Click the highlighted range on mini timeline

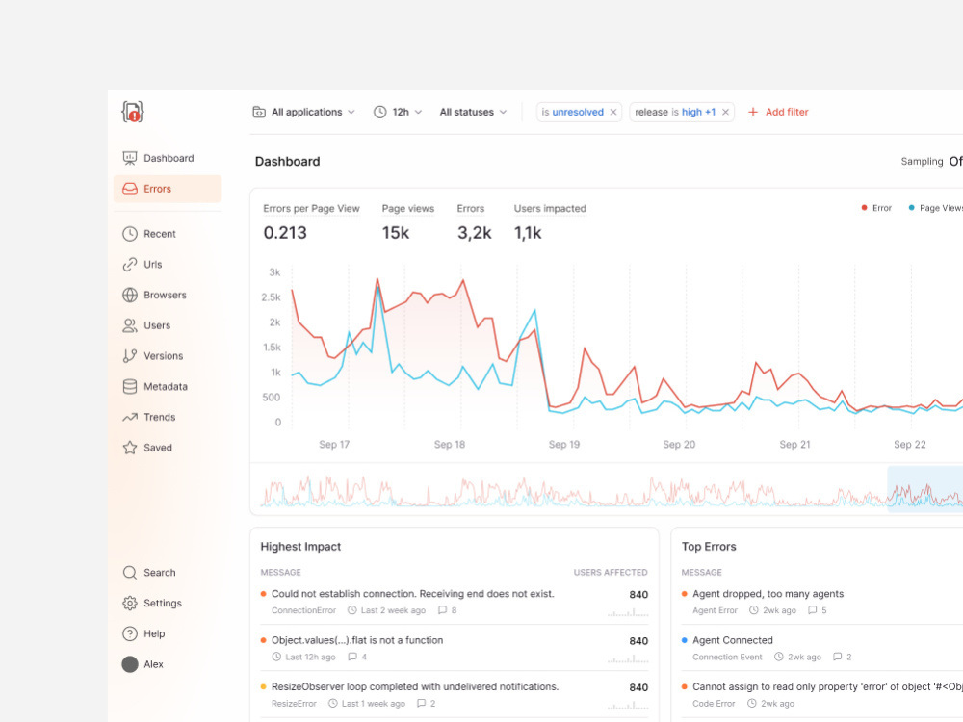[x=924, y=489]
